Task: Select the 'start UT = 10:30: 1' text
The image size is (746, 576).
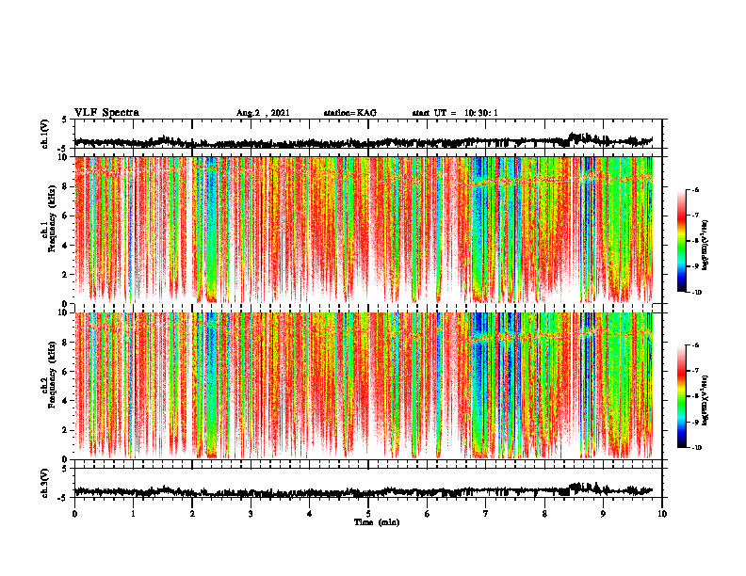Action: 455,113
